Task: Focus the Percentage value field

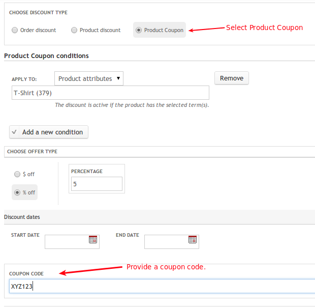Action: (x=97, y=184)
